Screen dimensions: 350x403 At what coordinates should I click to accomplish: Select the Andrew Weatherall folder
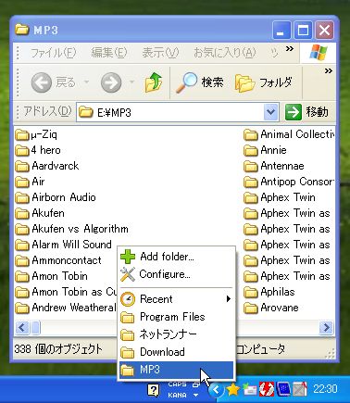[x=66, y=308]
